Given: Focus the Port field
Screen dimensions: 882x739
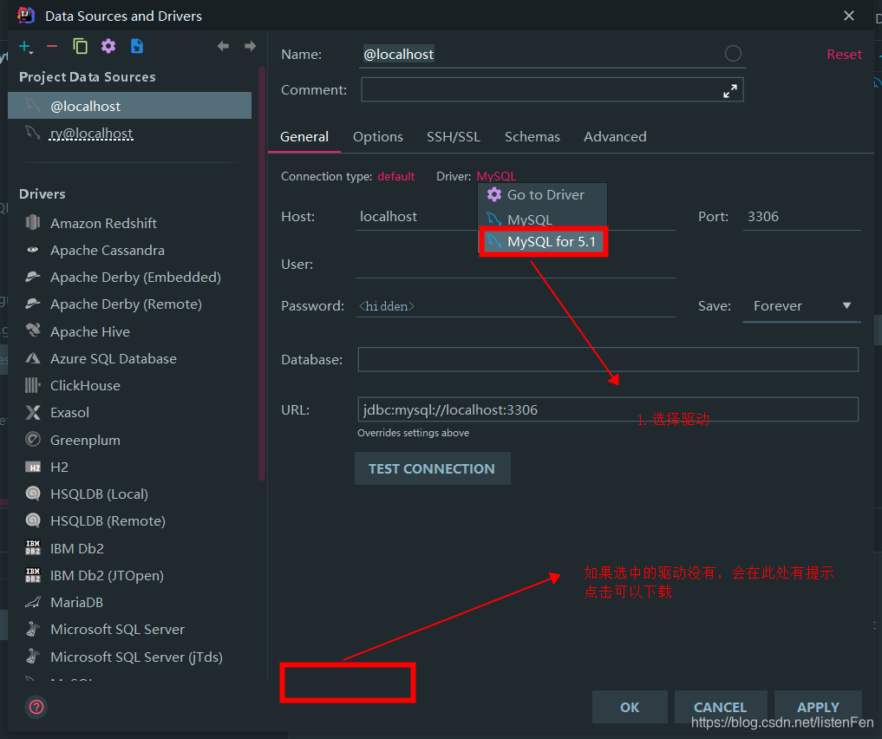Looking at the screenshot, I should pos(801,217).
